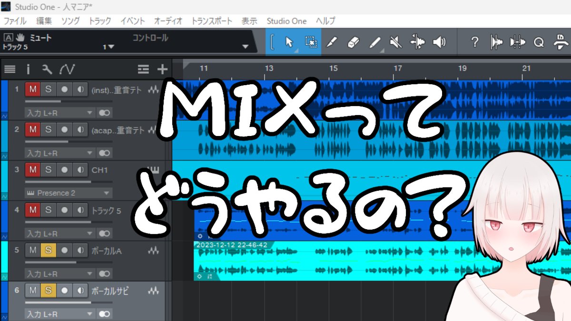
Task: Click the add track plus icon
Action: pyautogui.click(x=162, y=69)
